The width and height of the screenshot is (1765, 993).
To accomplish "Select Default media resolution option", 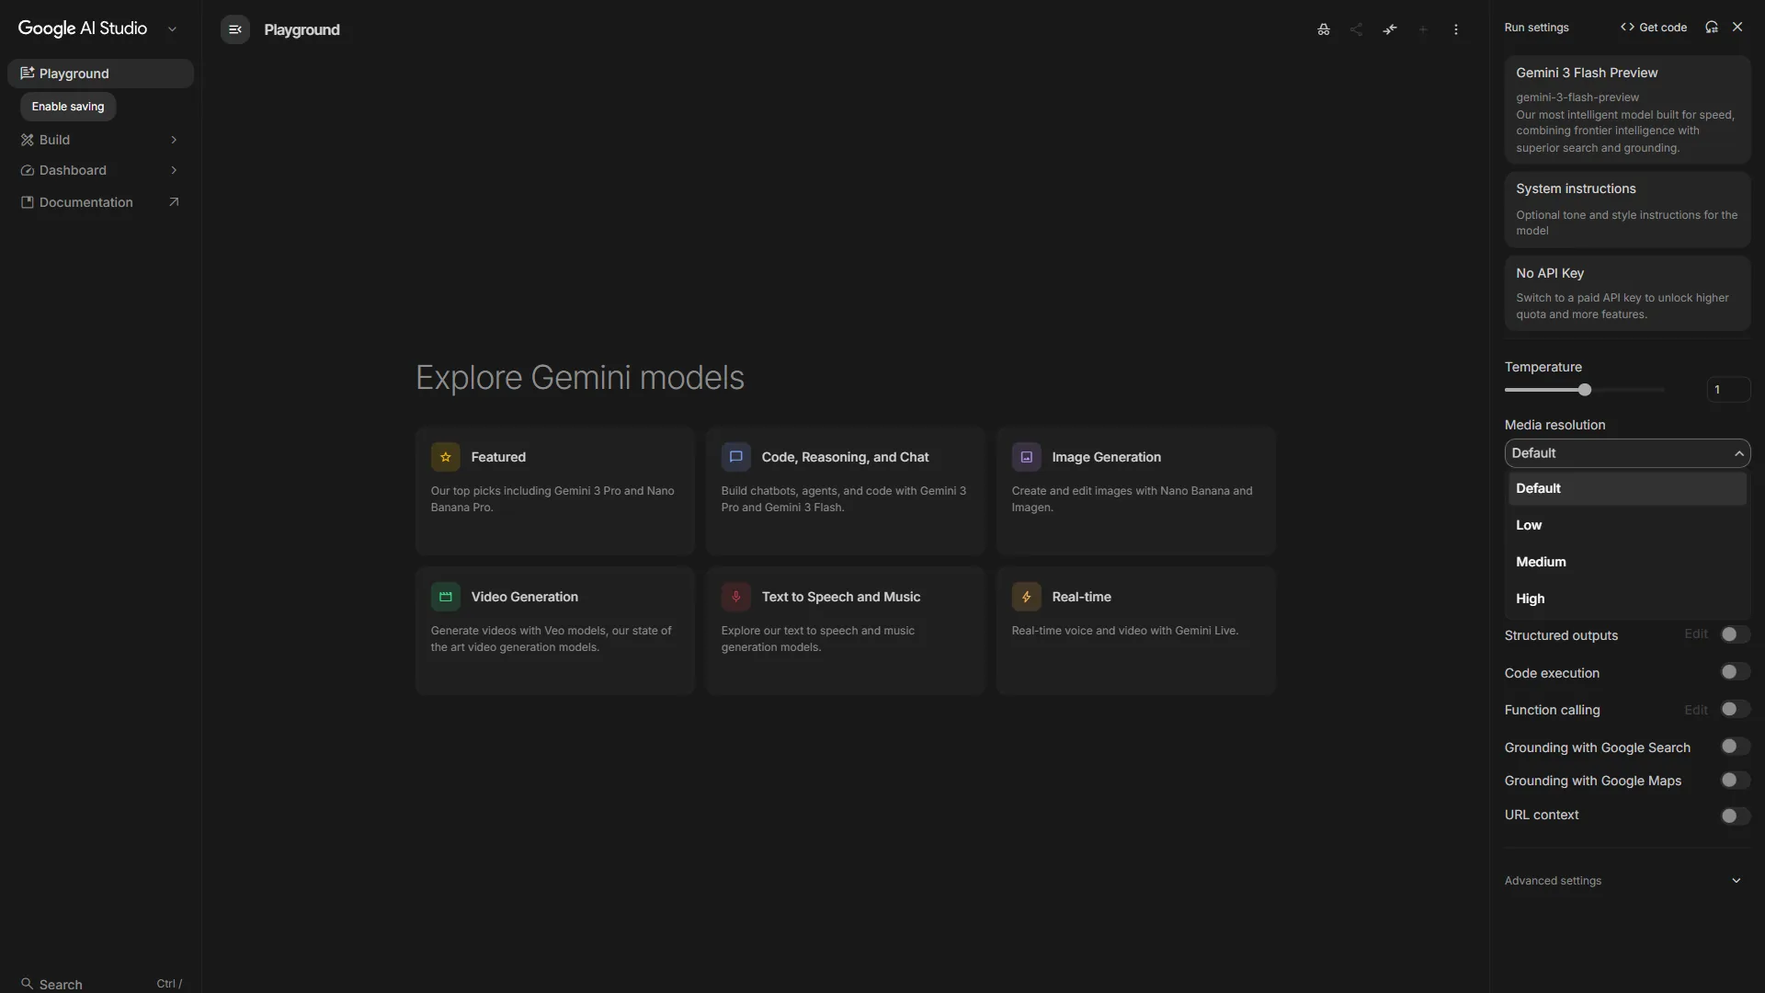I will click(1627, 488).
